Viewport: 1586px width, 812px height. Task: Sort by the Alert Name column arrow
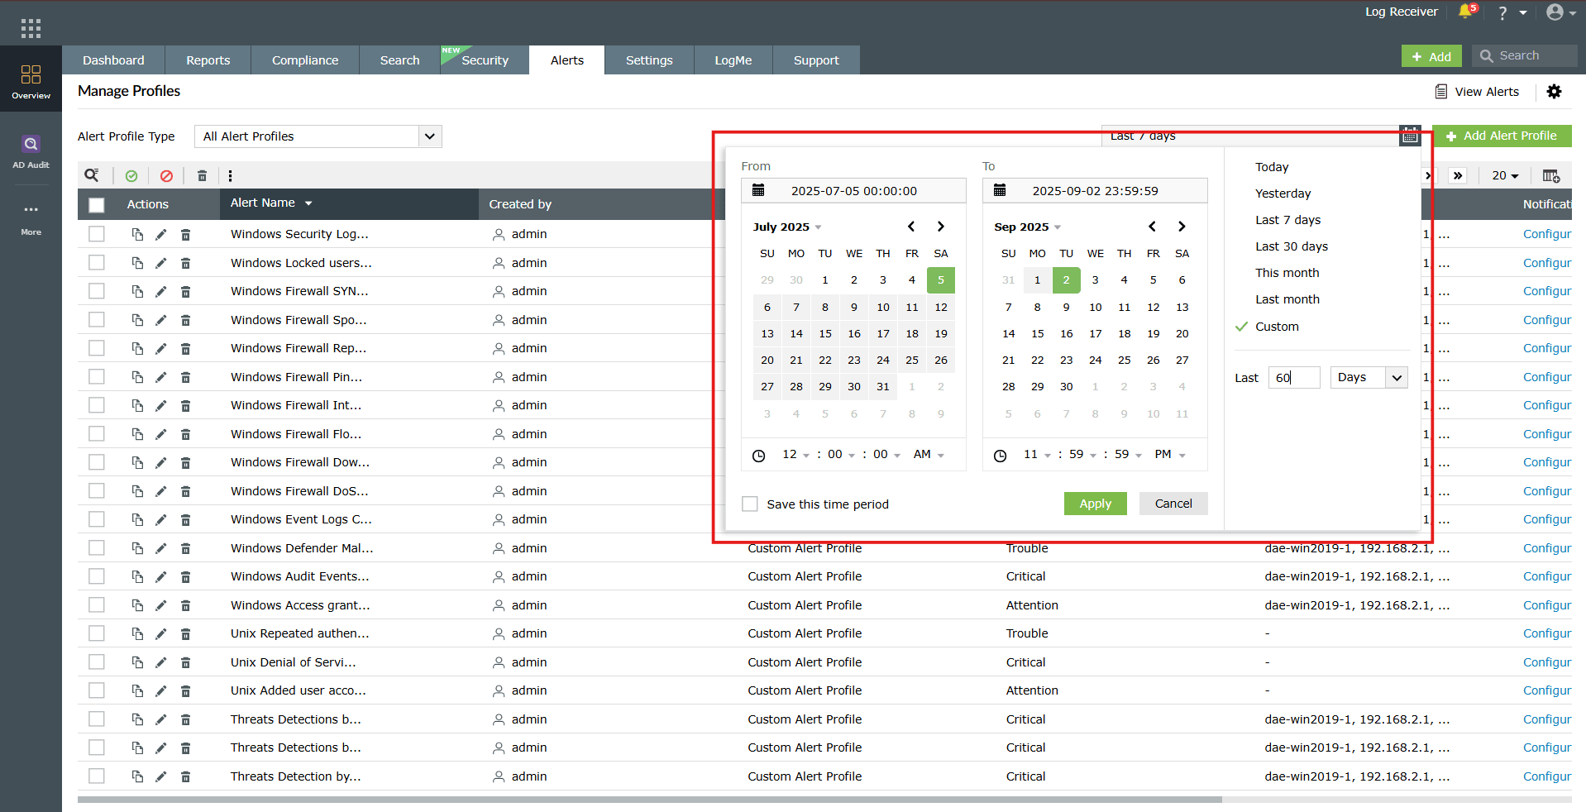click(308, 203)
